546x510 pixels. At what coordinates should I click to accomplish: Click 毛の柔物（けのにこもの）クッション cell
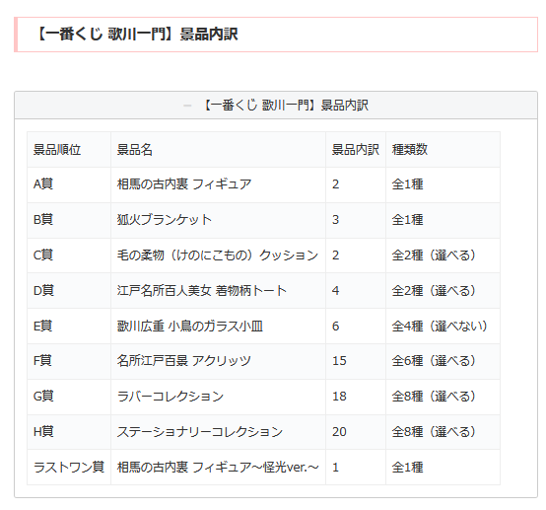tap(219, 255)
